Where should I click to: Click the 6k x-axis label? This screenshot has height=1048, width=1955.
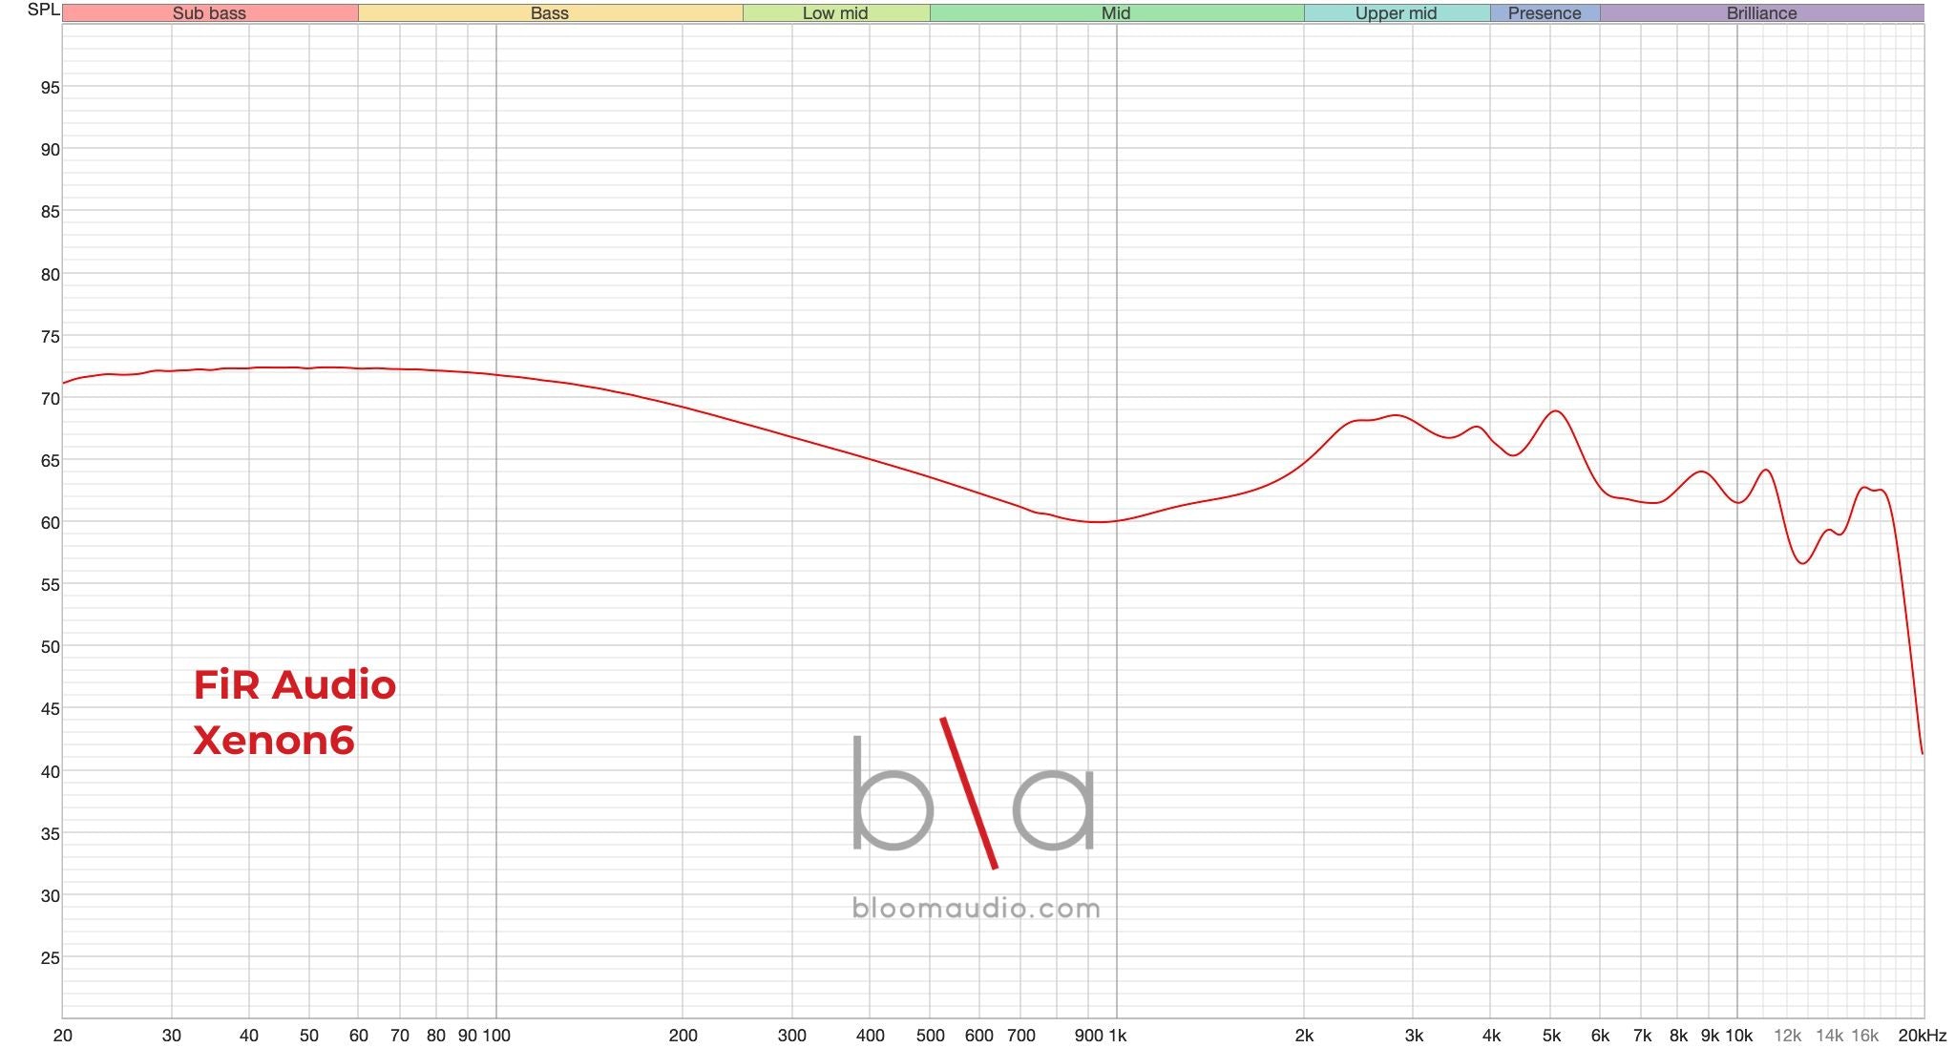pos(1601,1036)
